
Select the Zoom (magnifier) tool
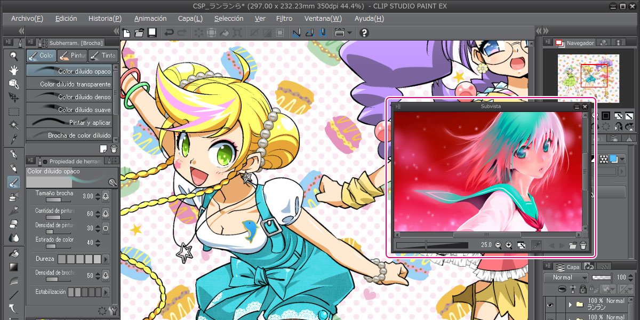tap(14, 56)
